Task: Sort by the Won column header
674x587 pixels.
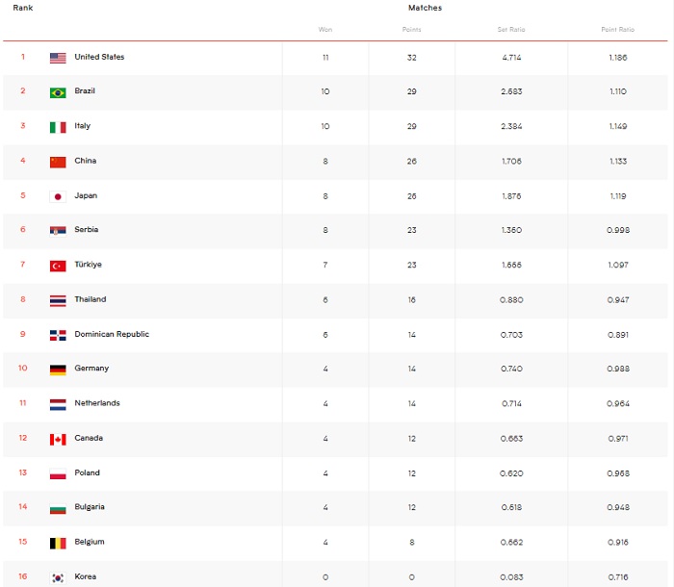Action: coord(325,30)
